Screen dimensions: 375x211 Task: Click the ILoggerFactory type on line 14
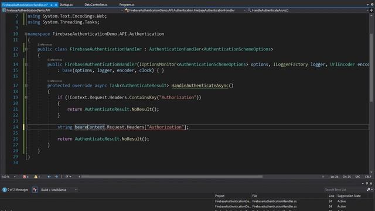point(291,64)
